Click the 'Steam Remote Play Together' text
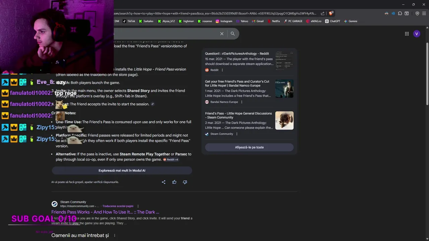This screenshot has width=429, height=241. point(145,154)
